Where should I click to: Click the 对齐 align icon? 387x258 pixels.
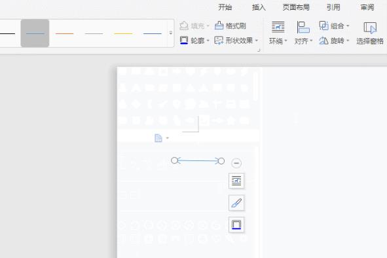303,27
